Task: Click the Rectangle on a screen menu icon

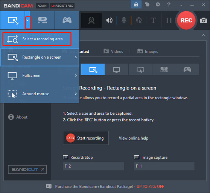Action: coord(13,58)
